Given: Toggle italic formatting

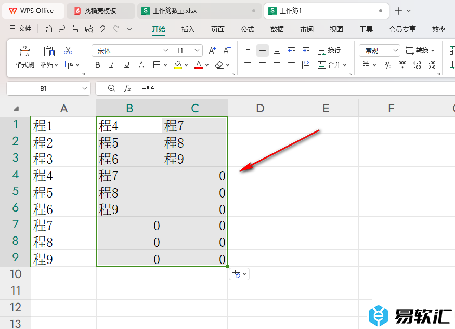Looking at the screenshot, I should tap(112, 65).
